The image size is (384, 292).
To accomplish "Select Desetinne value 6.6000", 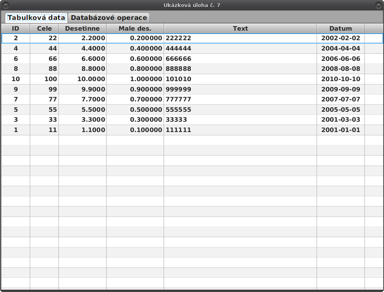I will tap(83, 59).
